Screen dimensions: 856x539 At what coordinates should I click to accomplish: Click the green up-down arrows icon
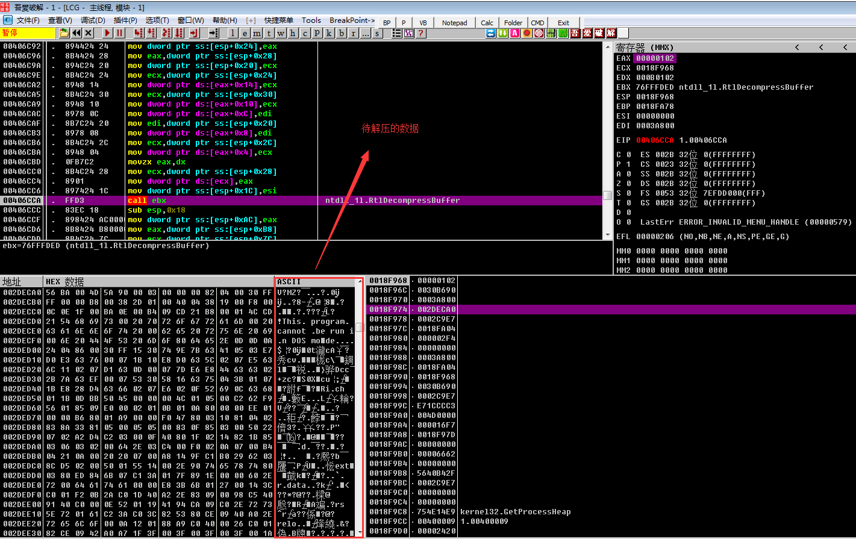[x=502, y=33]
